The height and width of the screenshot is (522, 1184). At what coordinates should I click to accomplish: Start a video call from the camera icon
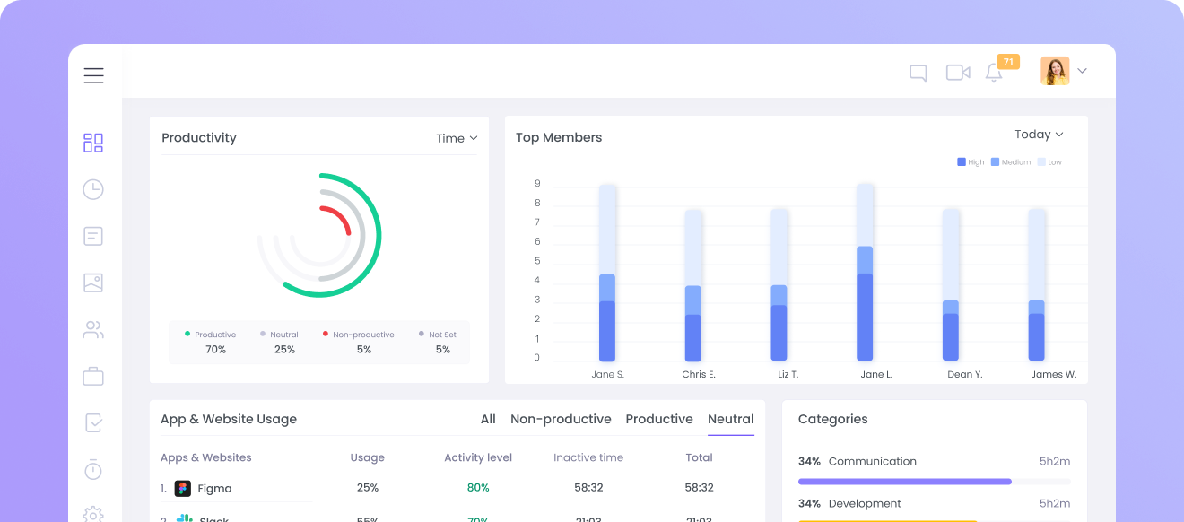pyautogui.click(x=957, y=73)
